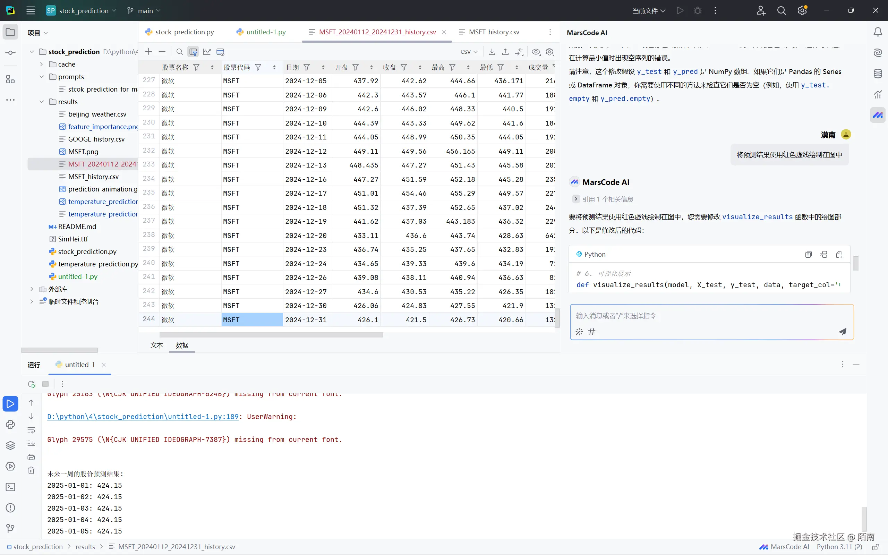Copy the Python code block in chat
The height and width of the screenshot is (555, 888).
tap(808, 254)
